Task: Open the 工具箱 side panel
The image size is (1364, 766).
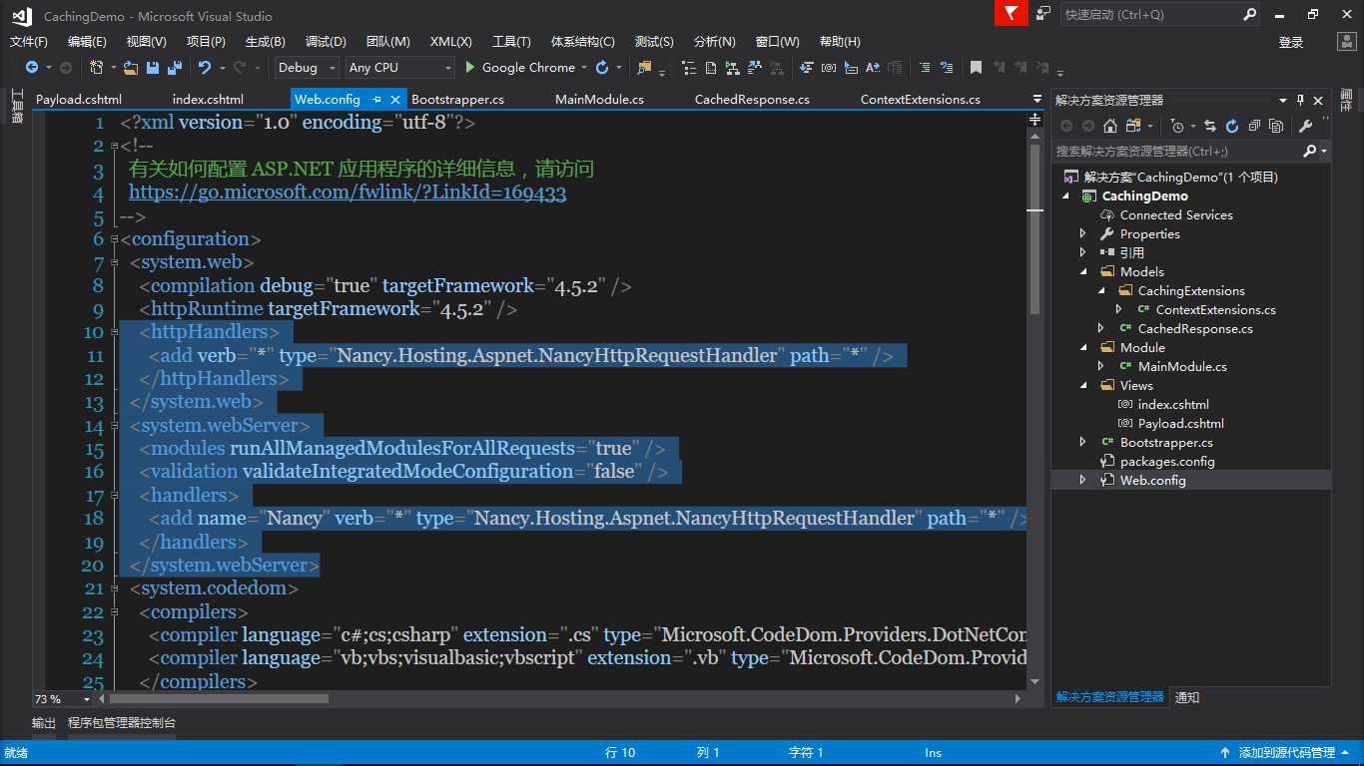Action: point(16,106)
